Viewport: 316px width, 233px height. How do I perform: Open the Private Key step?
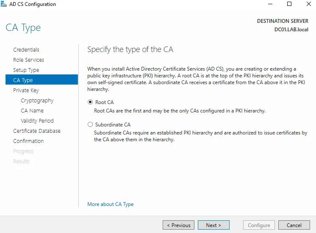pyautogui.click(x=26, y=90)
